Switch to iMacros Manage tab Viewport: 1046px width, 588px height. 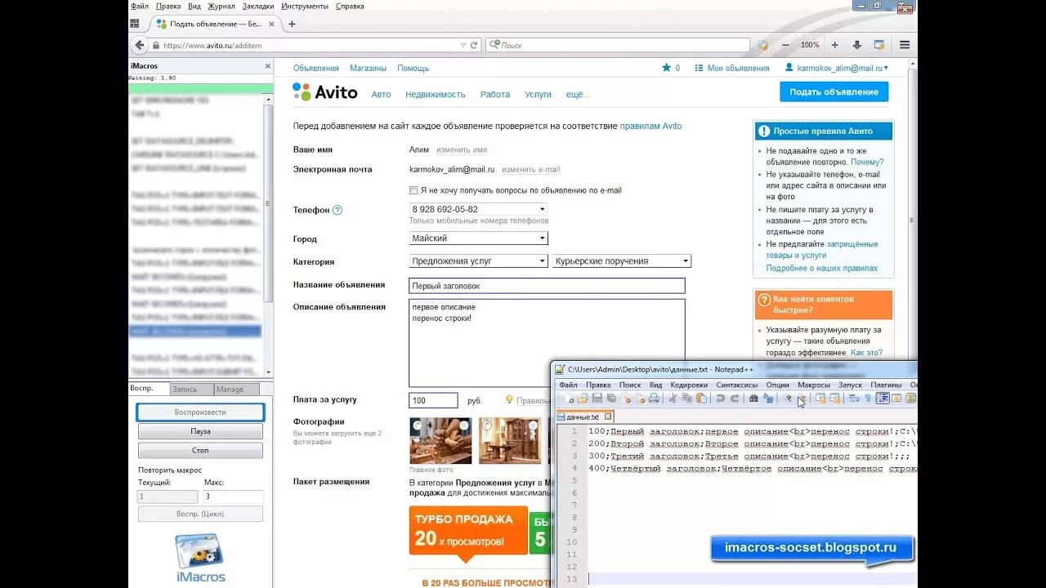[237, 390]
